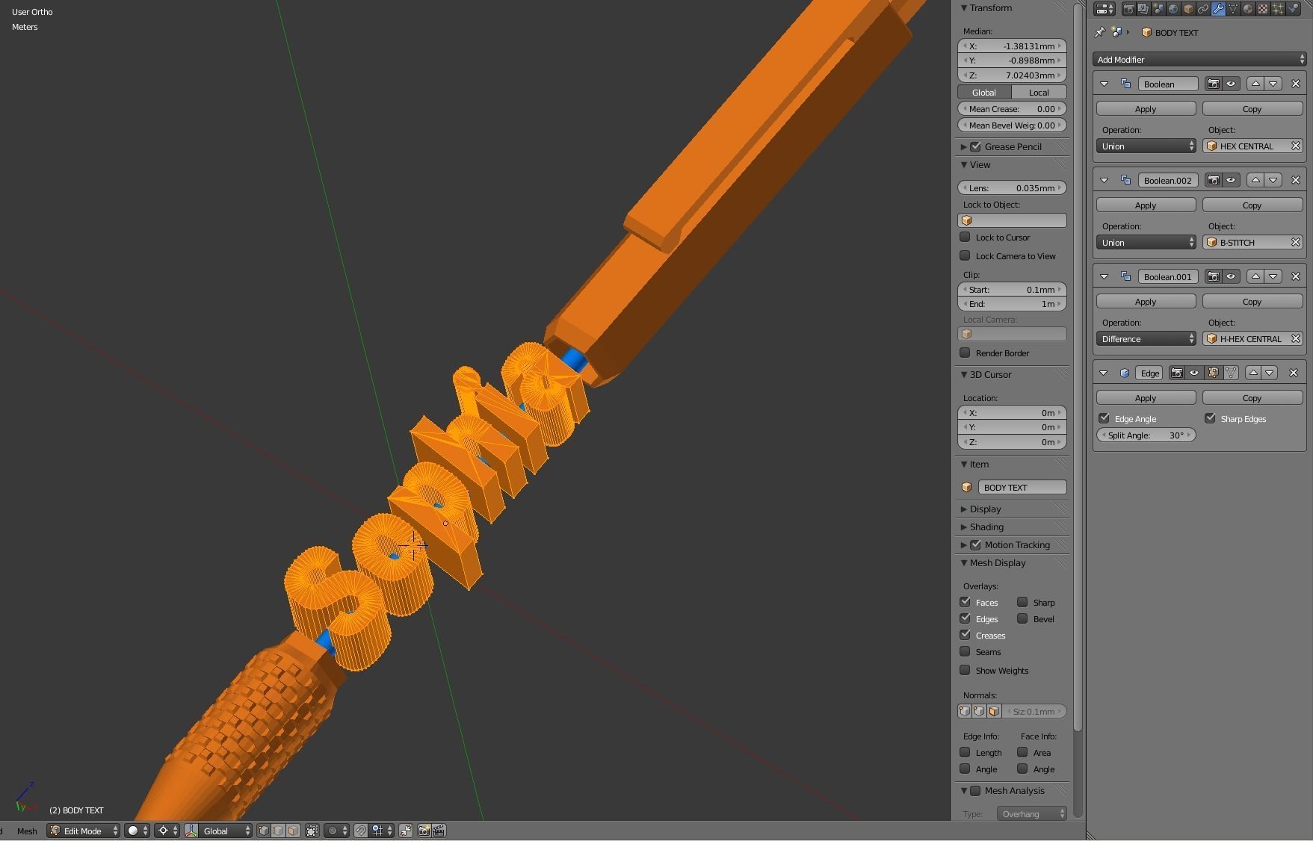Open the Texture properties tab
The image size is (1313, 841).
[x=1263, y=9]
